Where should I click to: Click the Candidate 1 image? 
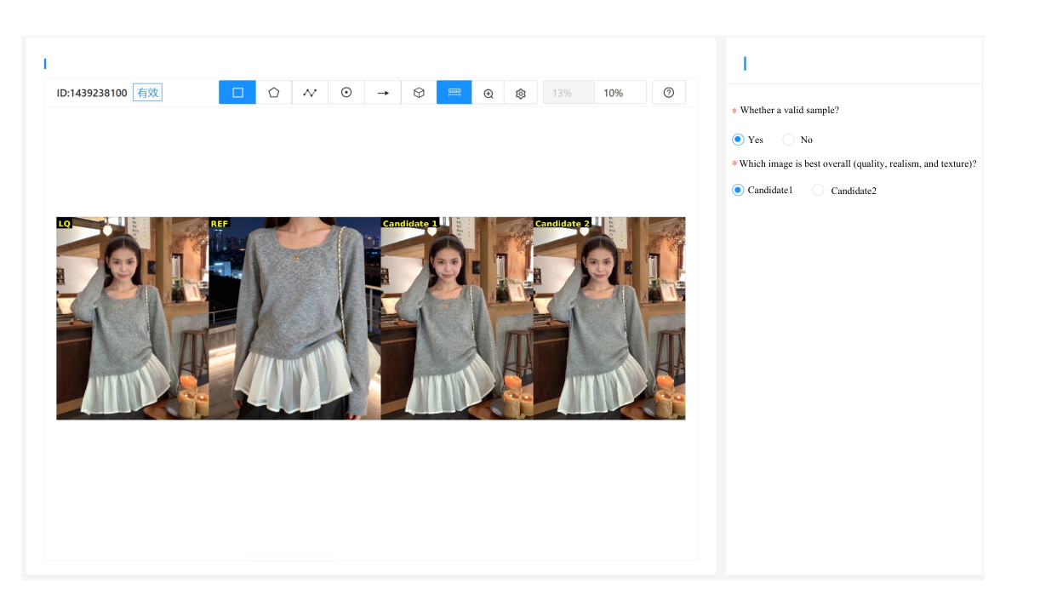(x=457, y=318)
